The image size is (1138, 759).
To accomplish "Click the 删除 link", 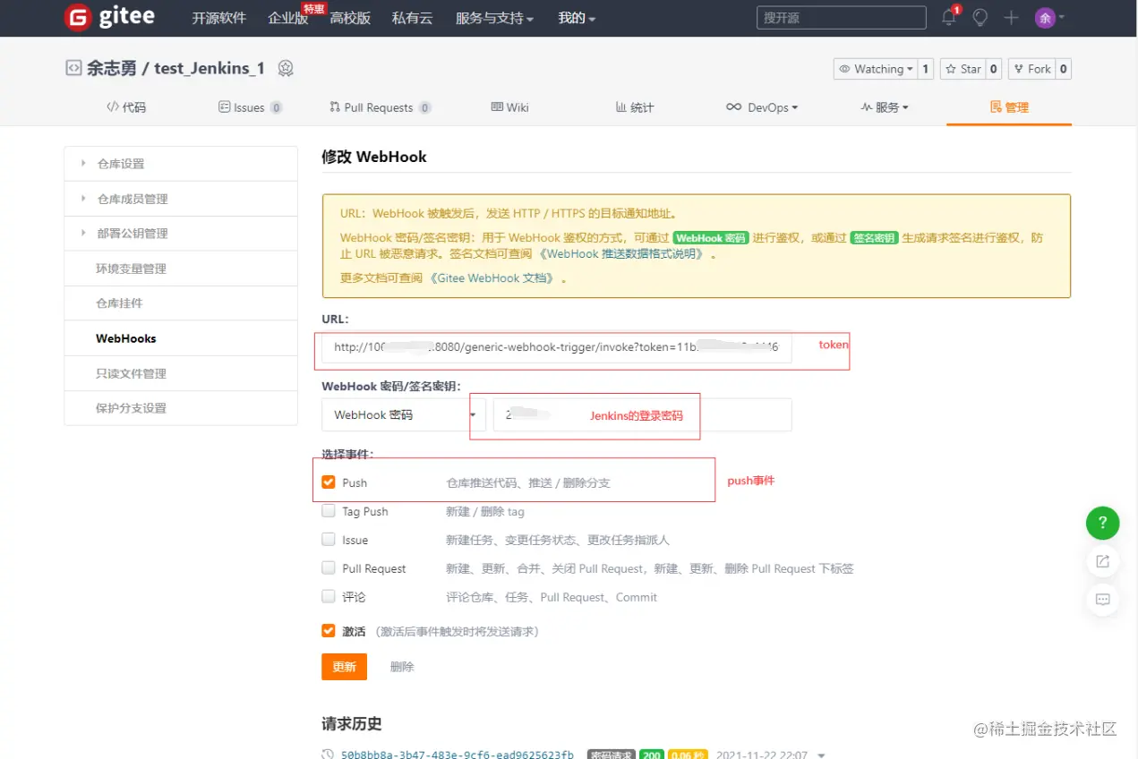I will pos(402,667).
